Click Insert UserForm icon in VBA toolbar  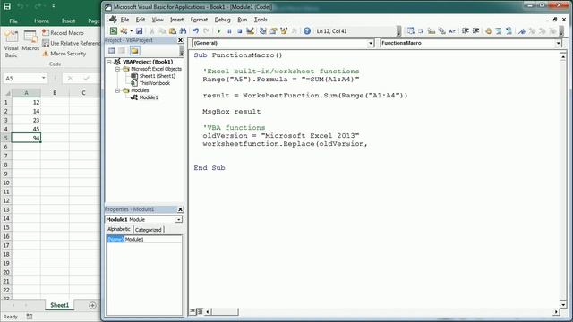124,31
